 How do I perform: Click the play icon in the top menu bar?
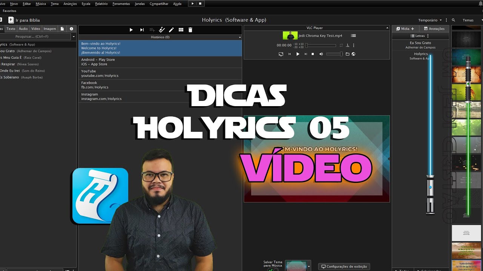tap(192, 3)
